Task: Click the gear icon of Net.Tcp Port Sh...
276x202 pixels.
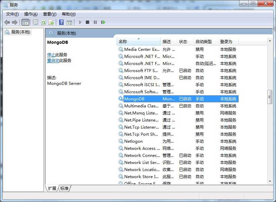Action: [x=121, y=134]
